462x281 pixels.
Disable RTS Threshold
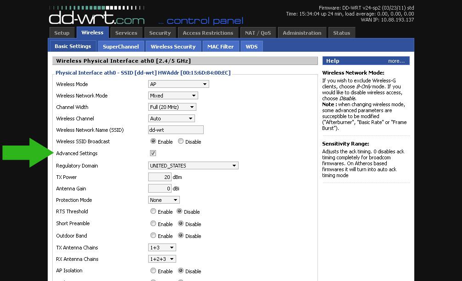179,211
